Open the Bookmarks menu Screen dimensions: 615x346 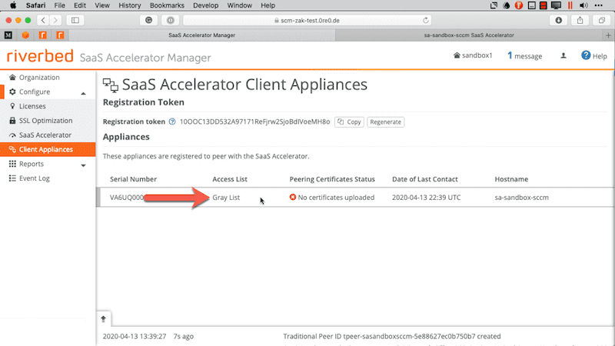coord(167,5)
